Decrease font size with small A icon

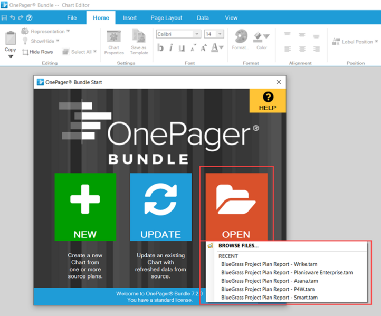193,48
